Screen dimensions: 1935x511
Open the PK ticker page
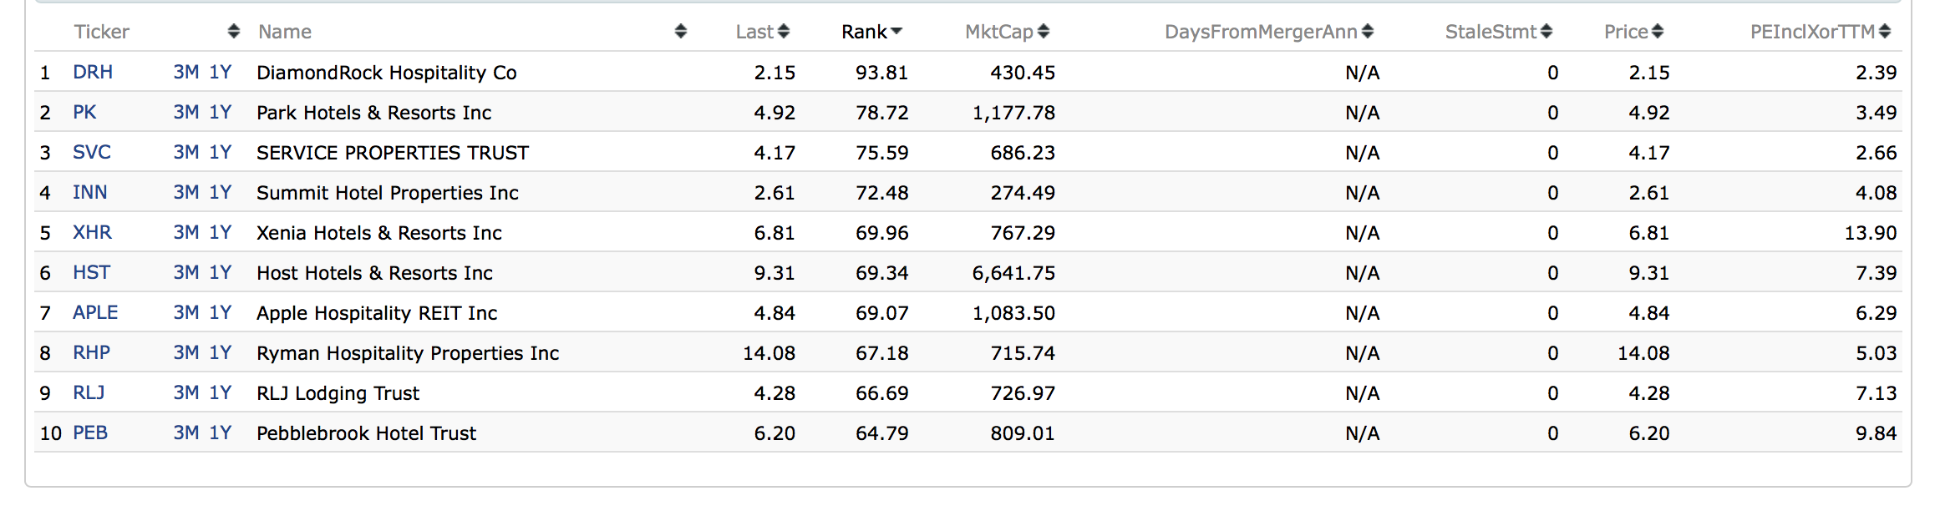(84, 113)
